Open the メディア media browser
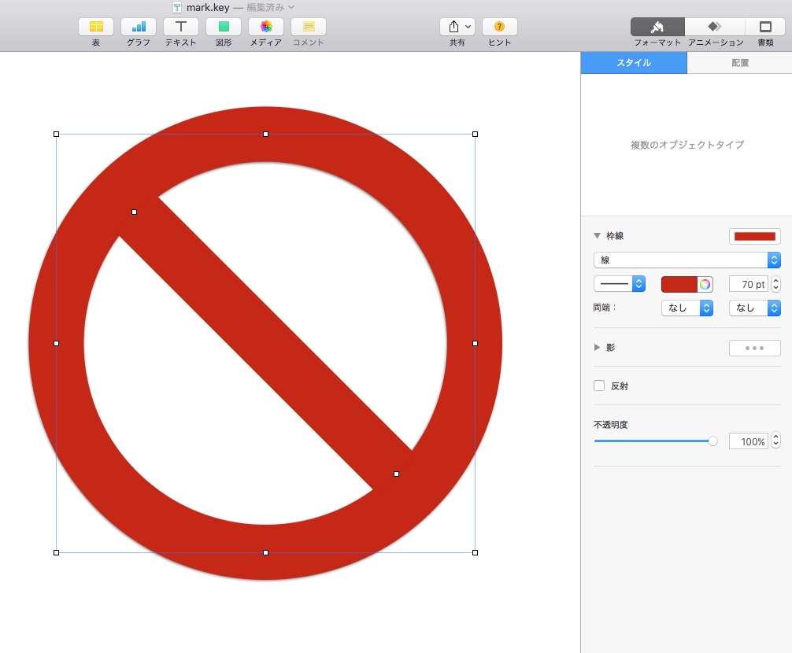Viewport: 792px width, 653px height. (266, 27)
